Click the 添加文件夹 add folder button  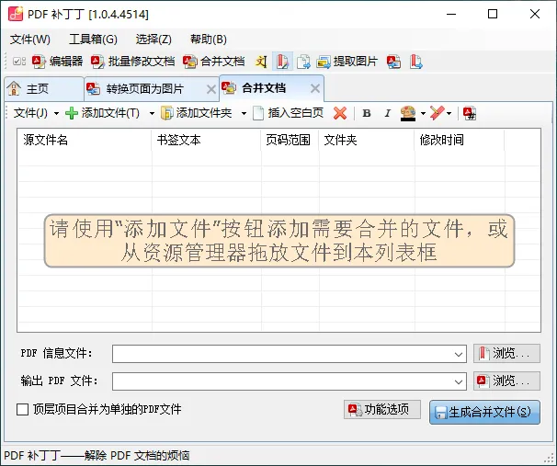[197, 113]
